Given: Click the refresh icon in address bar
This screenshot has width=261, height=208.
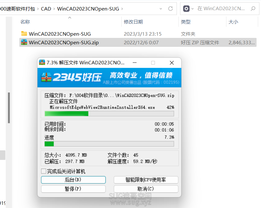Looking at the screenshot, I should click(x=171, y=9).
